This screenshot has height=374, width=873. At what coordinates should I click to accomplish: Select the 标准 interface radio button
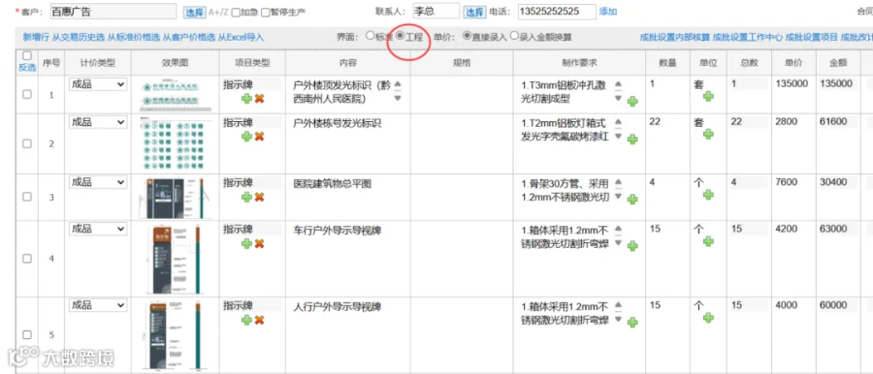370,36
